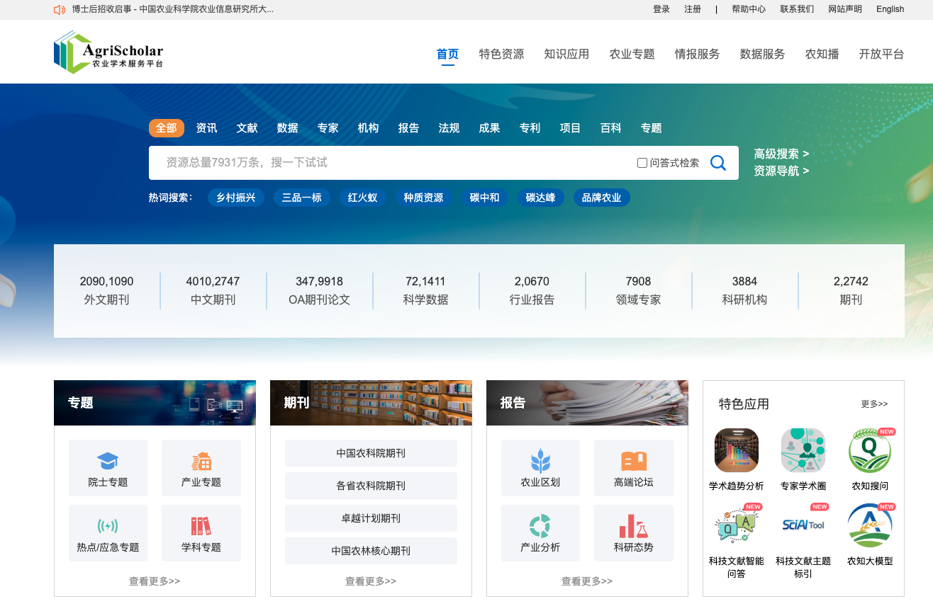Screen dimensions: 933x611
Task: Switch site to English
Action: [890, 9]
